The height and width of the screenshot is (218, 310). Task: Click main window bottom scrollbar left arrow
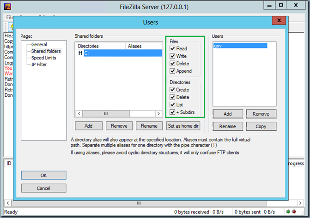[x=8, y=203]
